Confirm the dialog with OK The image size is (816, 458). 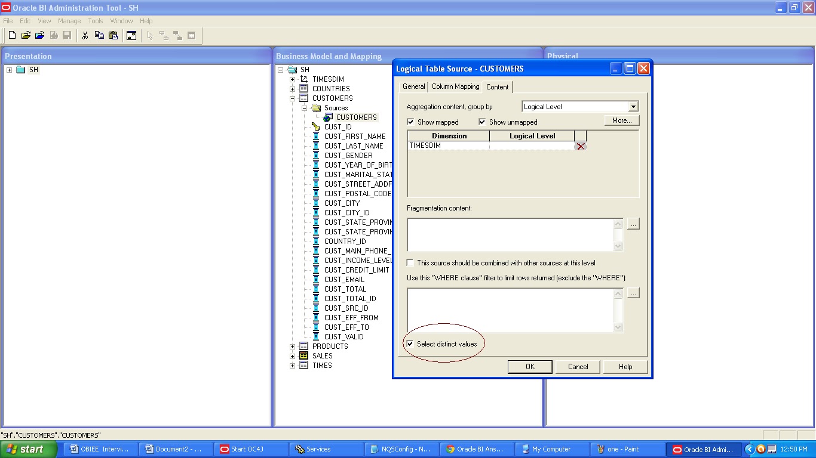click(x=530, y=367)
